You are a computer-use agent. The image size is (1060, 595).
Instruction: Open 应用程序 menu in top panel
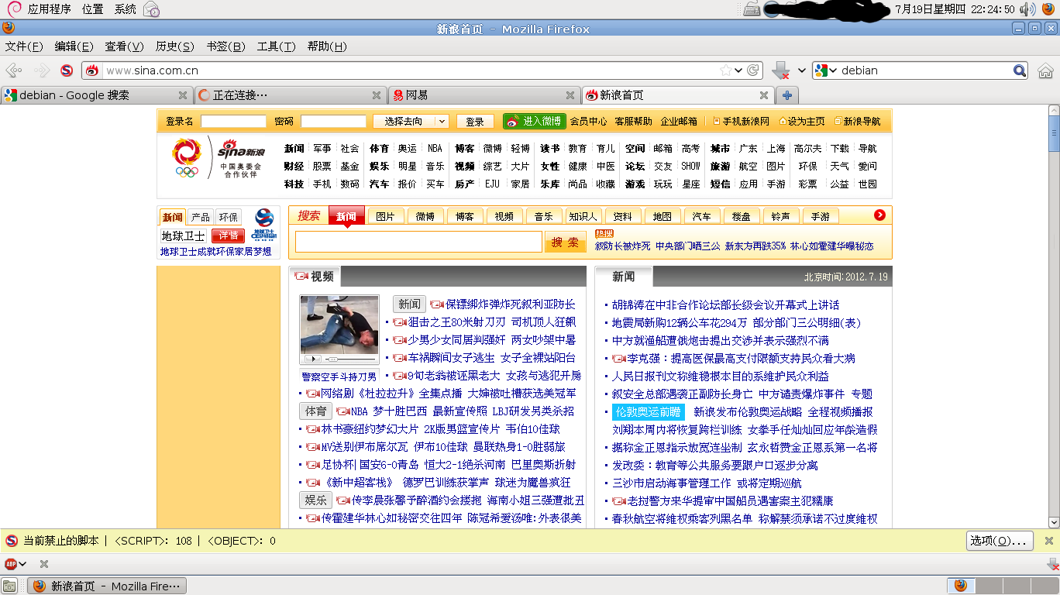pyautogui.click(x=50, y=9)
